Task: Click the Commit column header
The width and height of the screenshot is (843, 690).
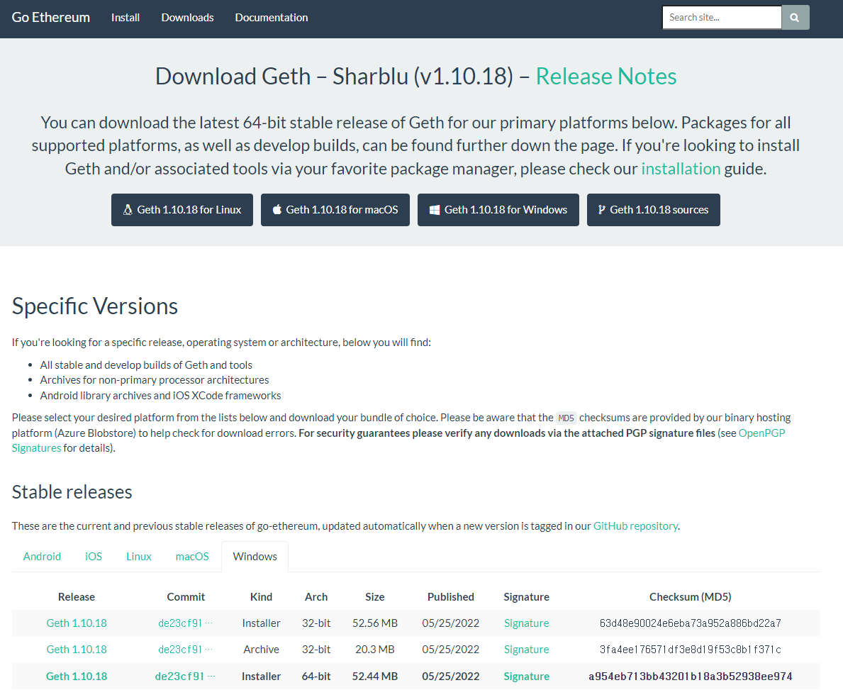Action: (186, 597)
